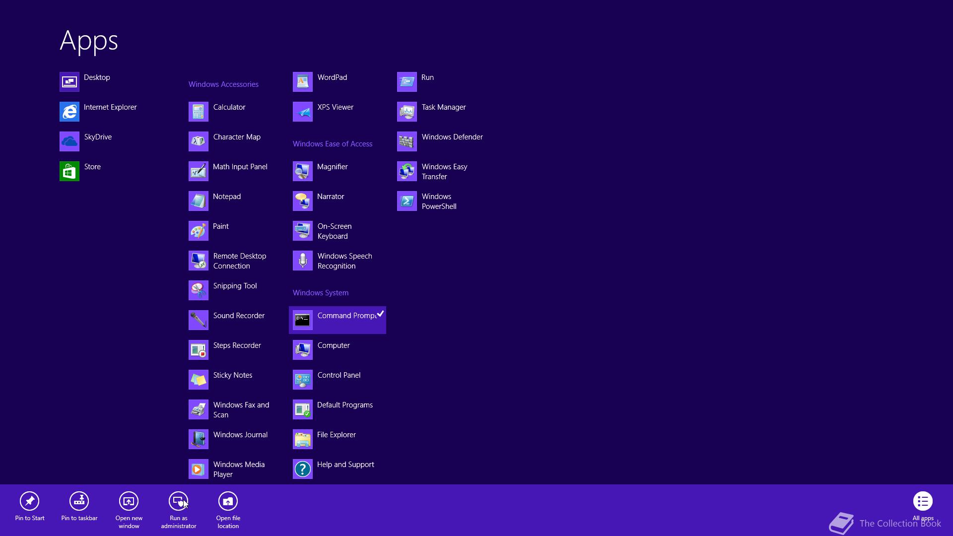The height and width of the screenshot is (536, 953).
Task: Click the XPS Viewer label text
Action: pyautogui.click(x=336, y=107)
